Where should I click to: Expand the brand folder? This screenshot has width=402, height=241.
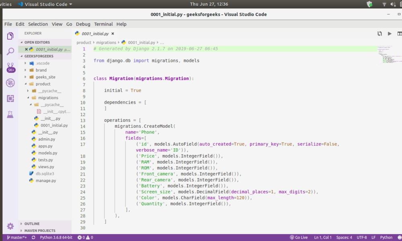(41, 70)
